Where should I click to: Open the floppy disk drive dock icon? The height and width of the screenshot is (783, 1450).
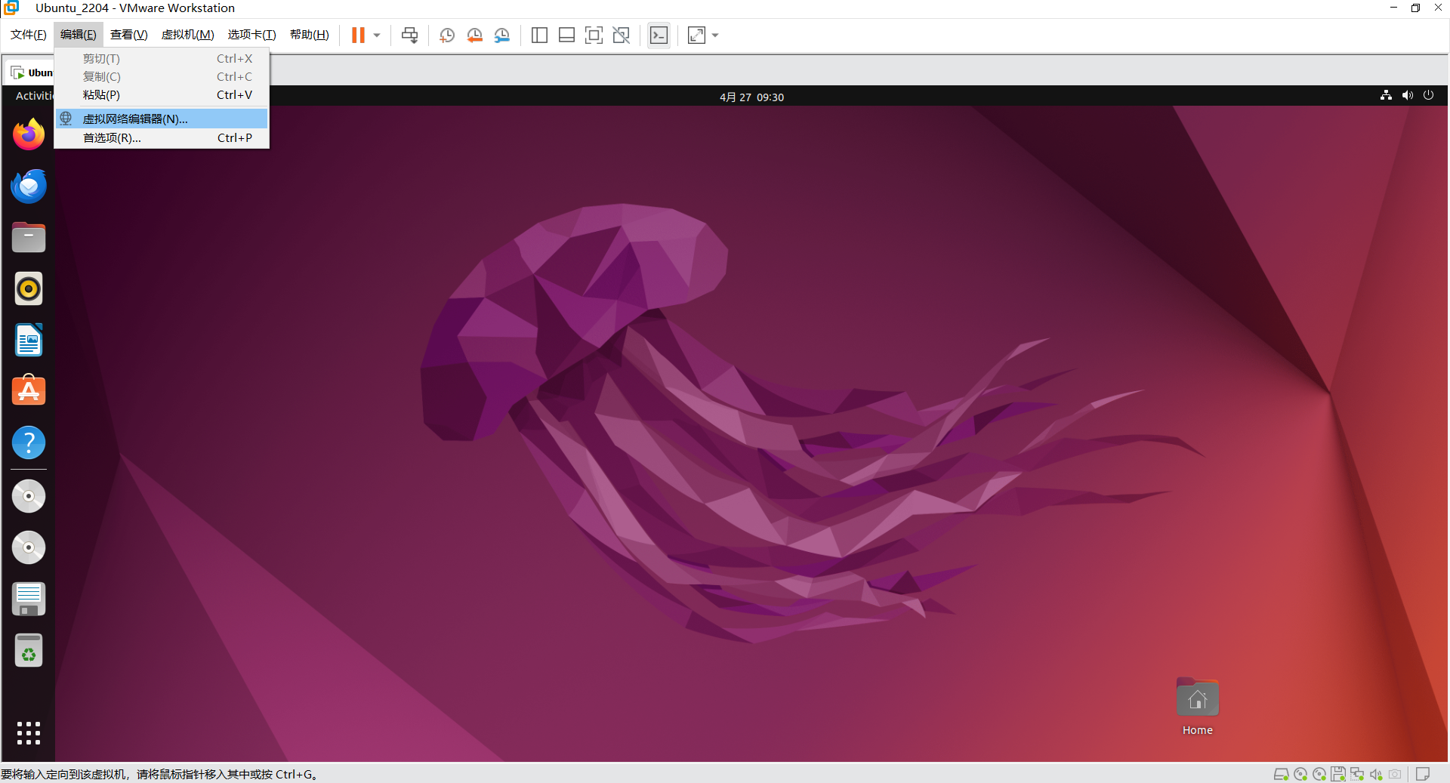click(29, 599)
